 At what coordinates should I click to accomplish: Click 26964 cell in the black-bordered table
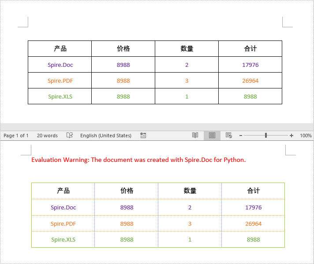pos(250,81)
